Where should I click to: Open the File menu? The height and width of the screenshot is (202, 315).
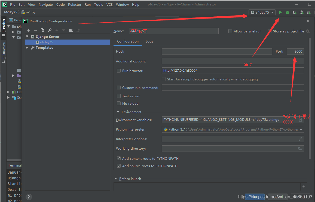[13, 4]
